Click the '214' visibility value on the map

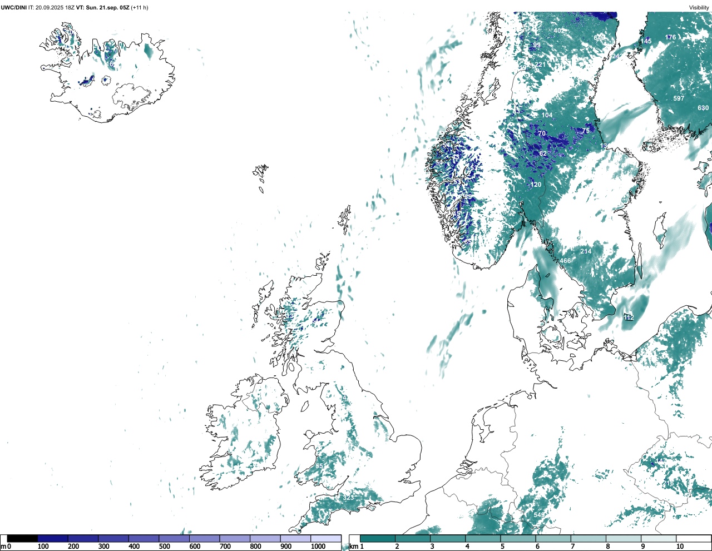[586, 251]
